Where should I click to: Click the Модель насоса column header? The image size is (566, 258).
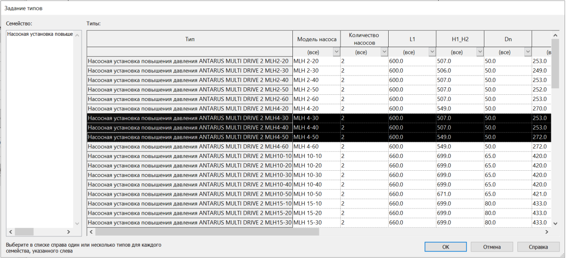coord(316,39)
